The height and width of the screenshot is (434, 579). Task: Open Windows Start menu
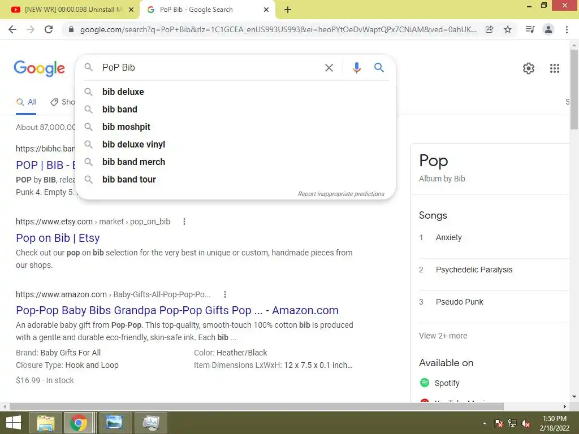click(14, 423)
